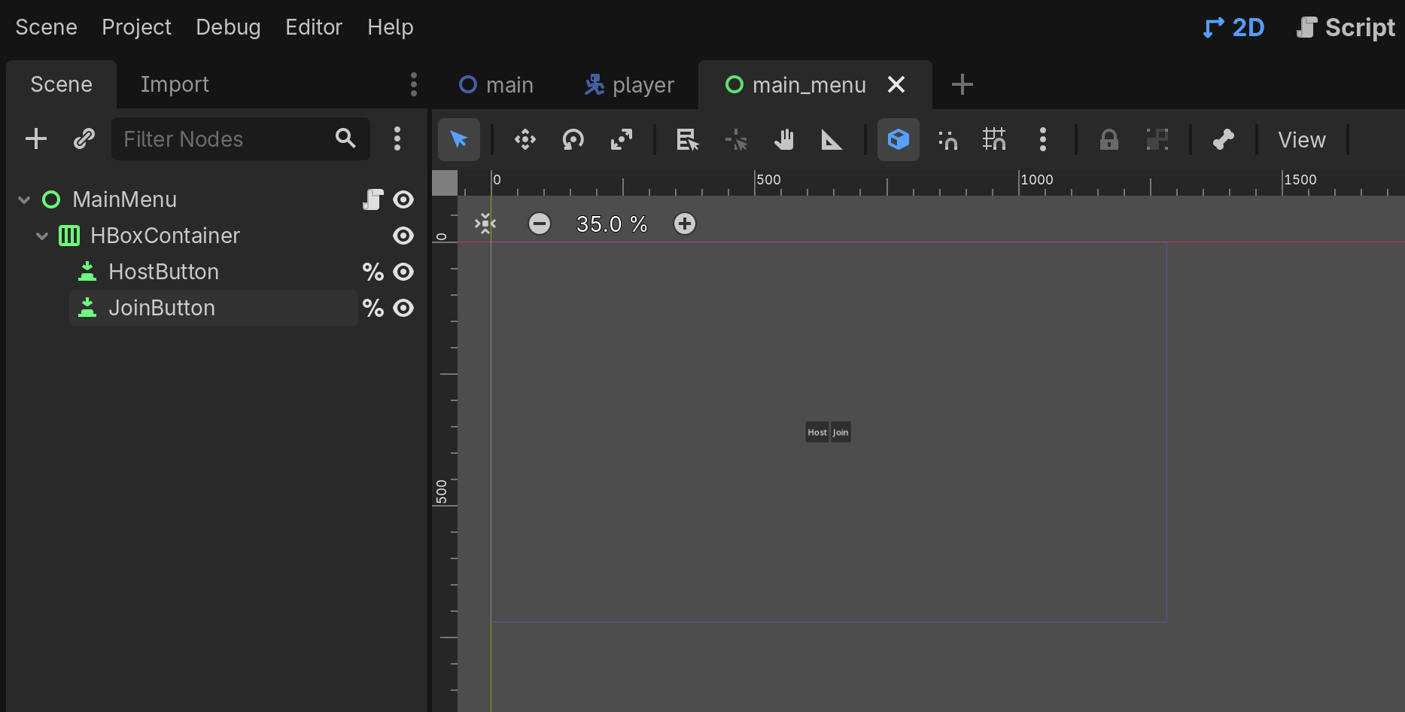Toggle visibility of the HBoxContainer node
The width and height of the screenshot is (1405, 712).
[x=403, y=236]
